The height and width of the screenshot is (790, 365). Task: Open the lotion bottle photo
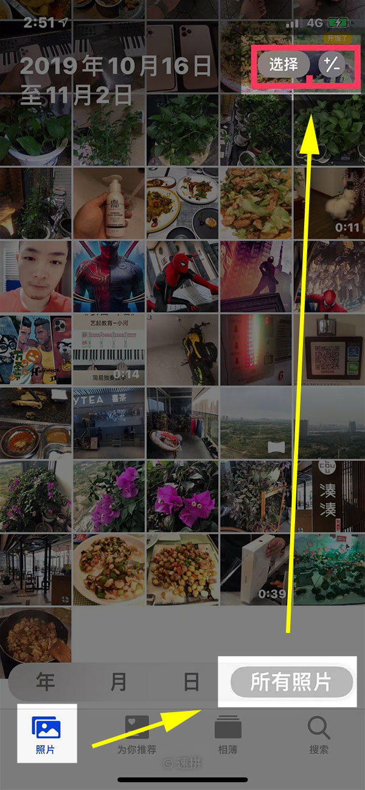click(108, 203)
